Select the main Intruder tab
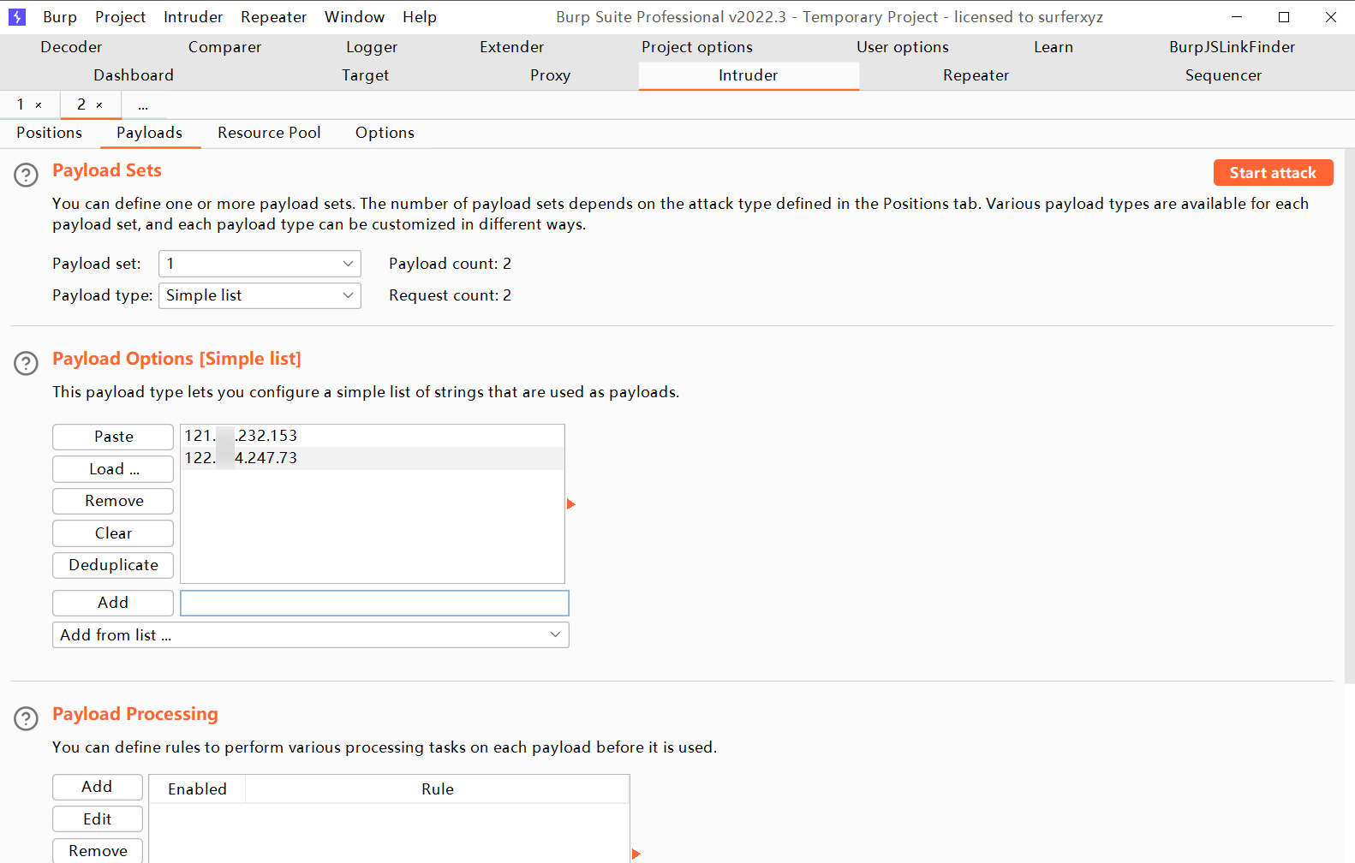 tap(749, 75)
